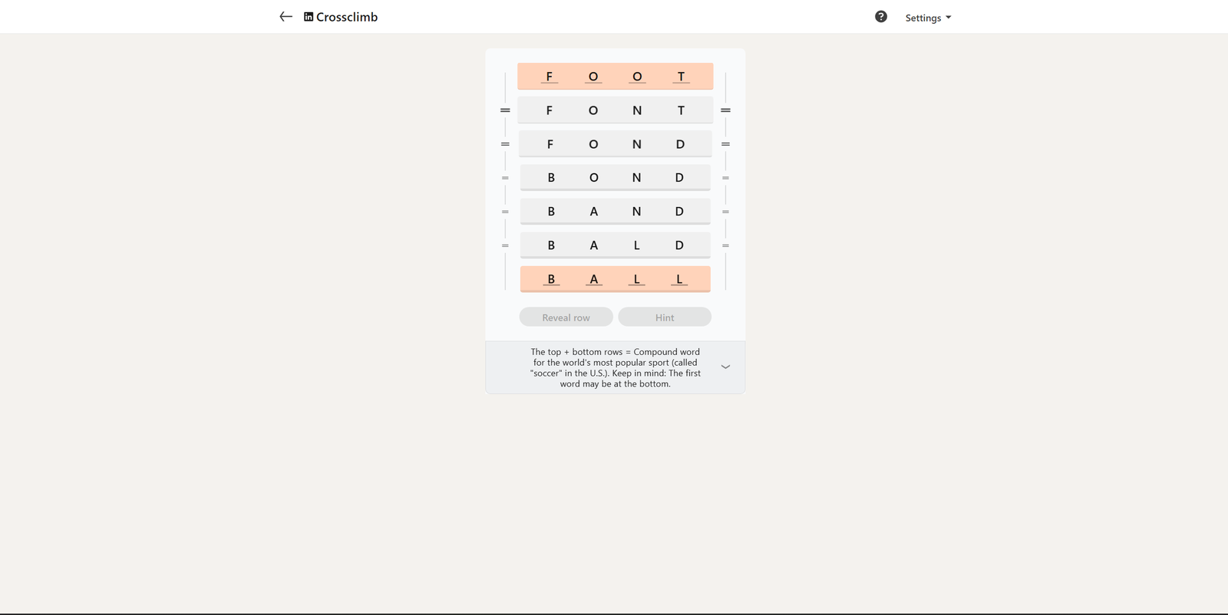The width and height of the screenshot is (1228, 615).
Task: Click the left drag handle of the FONT row
Action: point(505,110)
